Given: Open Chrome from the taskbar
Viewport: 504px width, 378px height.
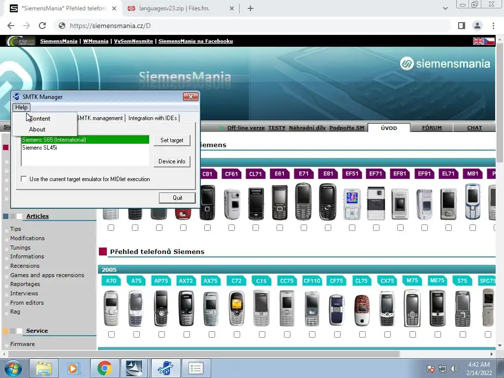Looking at the screenshot, I should pyautogui.click(x=104, y=368).
